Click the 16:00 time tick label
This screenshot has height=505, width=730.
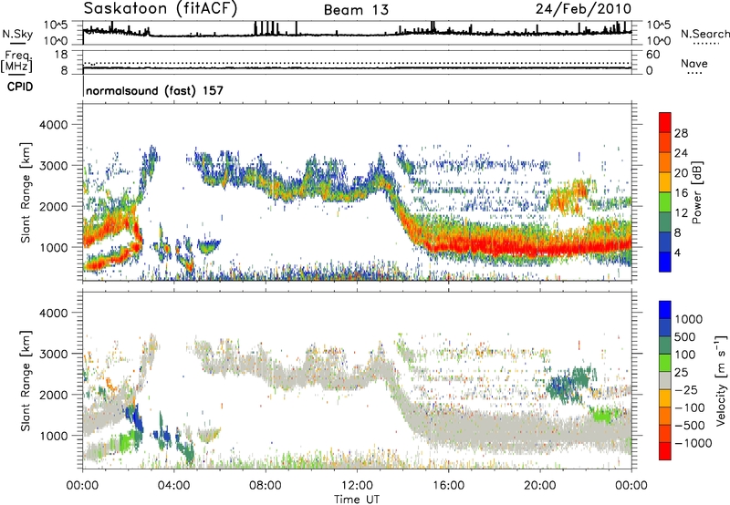448,486
